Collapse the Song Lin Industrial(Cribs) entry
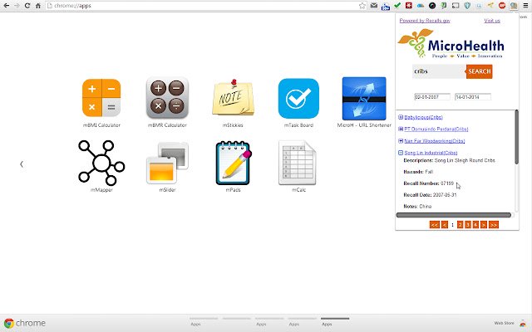This screenshot has width=532, height=332. (x=401, y=153)
